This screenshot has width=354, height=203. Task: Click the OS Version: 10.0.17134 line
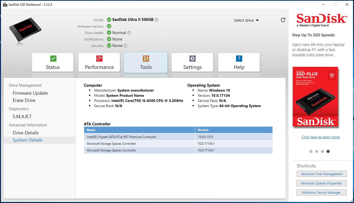214,95
